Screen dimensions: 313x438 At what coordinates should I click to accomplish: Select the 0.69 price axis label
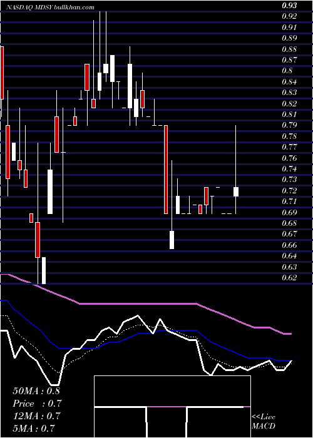click(289, 212)
